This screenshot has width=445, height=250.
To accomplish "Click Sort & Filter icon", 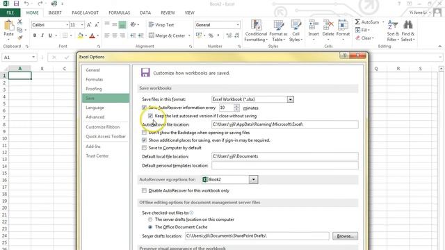I will click(393, 26).
